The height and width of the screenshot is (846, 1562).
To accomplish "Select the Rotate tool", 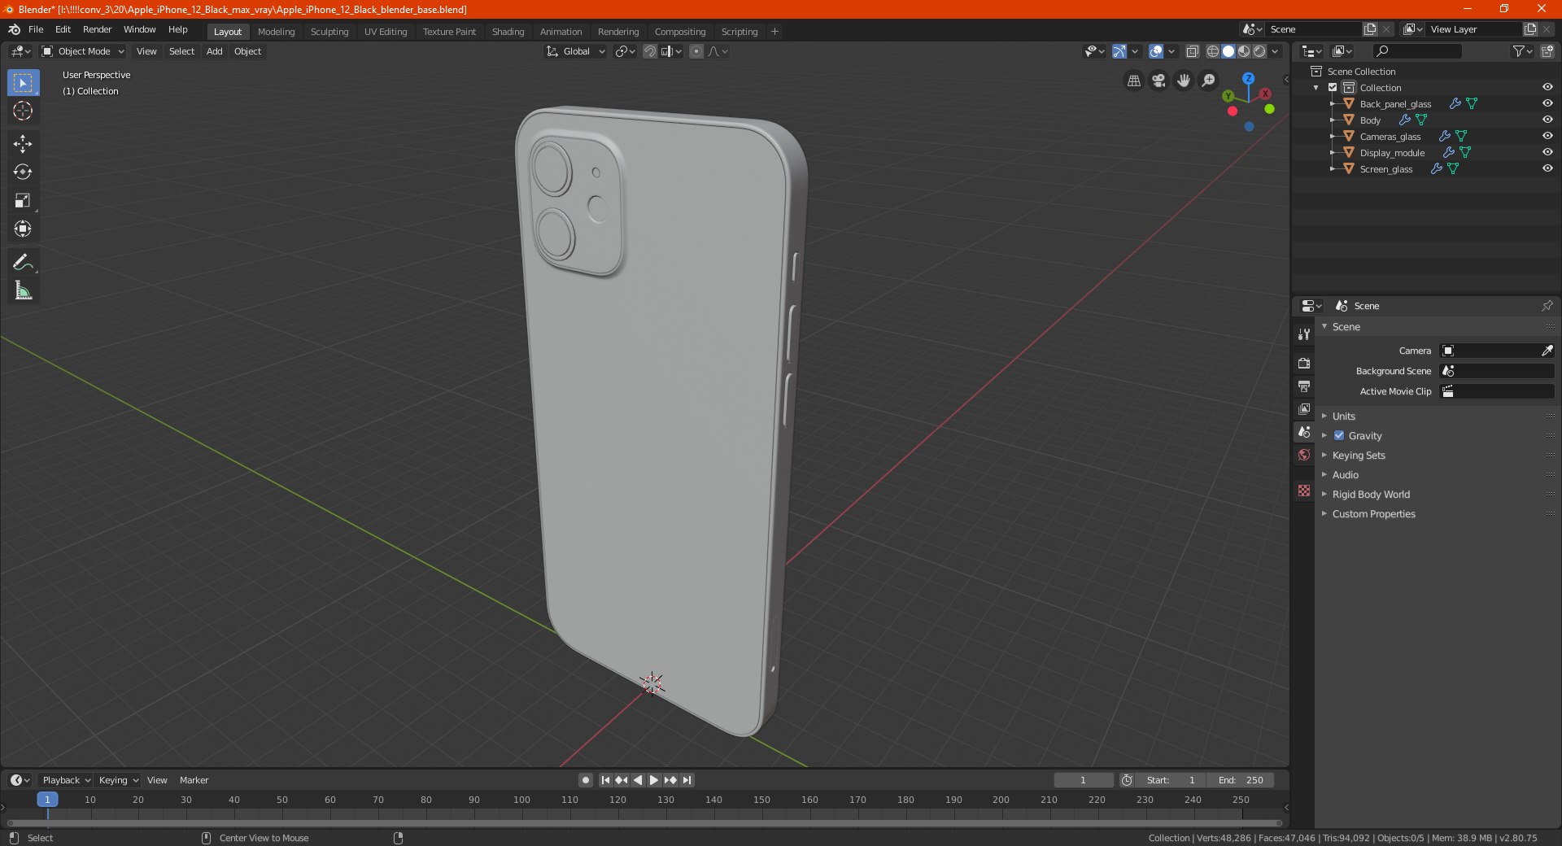I will pos(23,172).
